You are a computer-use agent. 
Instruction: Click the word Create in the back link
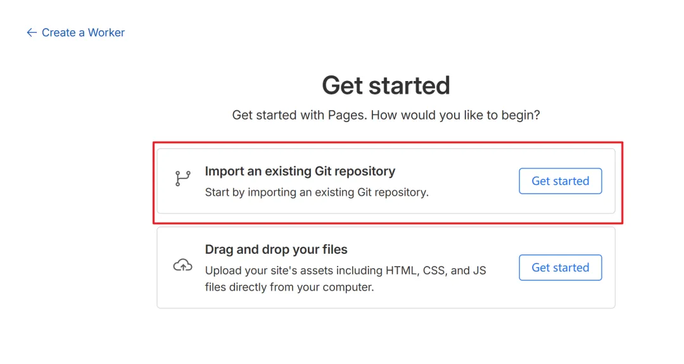coord(59,33)
